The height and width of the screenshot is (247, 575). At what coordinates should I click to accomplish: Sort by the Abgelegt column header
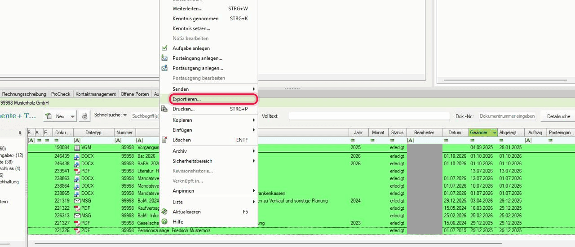click(x=511, y=133)
